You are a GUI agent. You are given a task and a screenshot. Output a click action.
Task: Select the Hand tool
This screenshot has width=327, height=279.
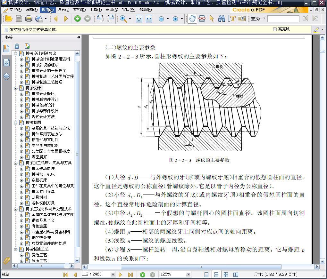pos(192,19)
